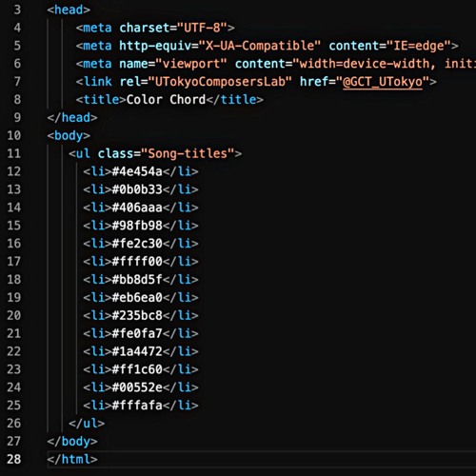Click the #1a4472 list item text

click(x=137, y=351)
